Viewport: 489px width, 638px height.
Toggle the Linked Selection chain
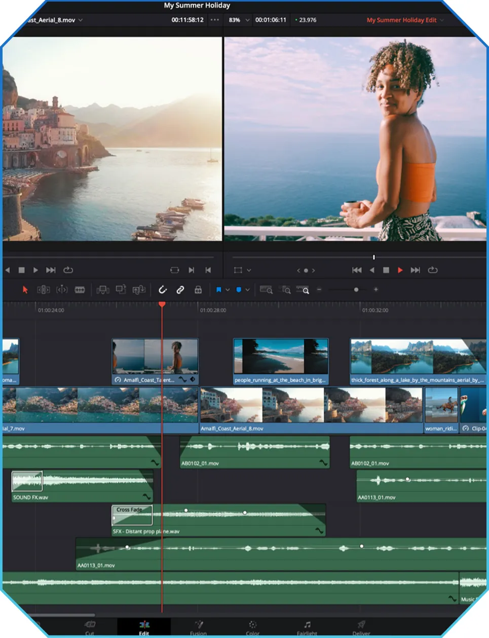coord(180,290)
